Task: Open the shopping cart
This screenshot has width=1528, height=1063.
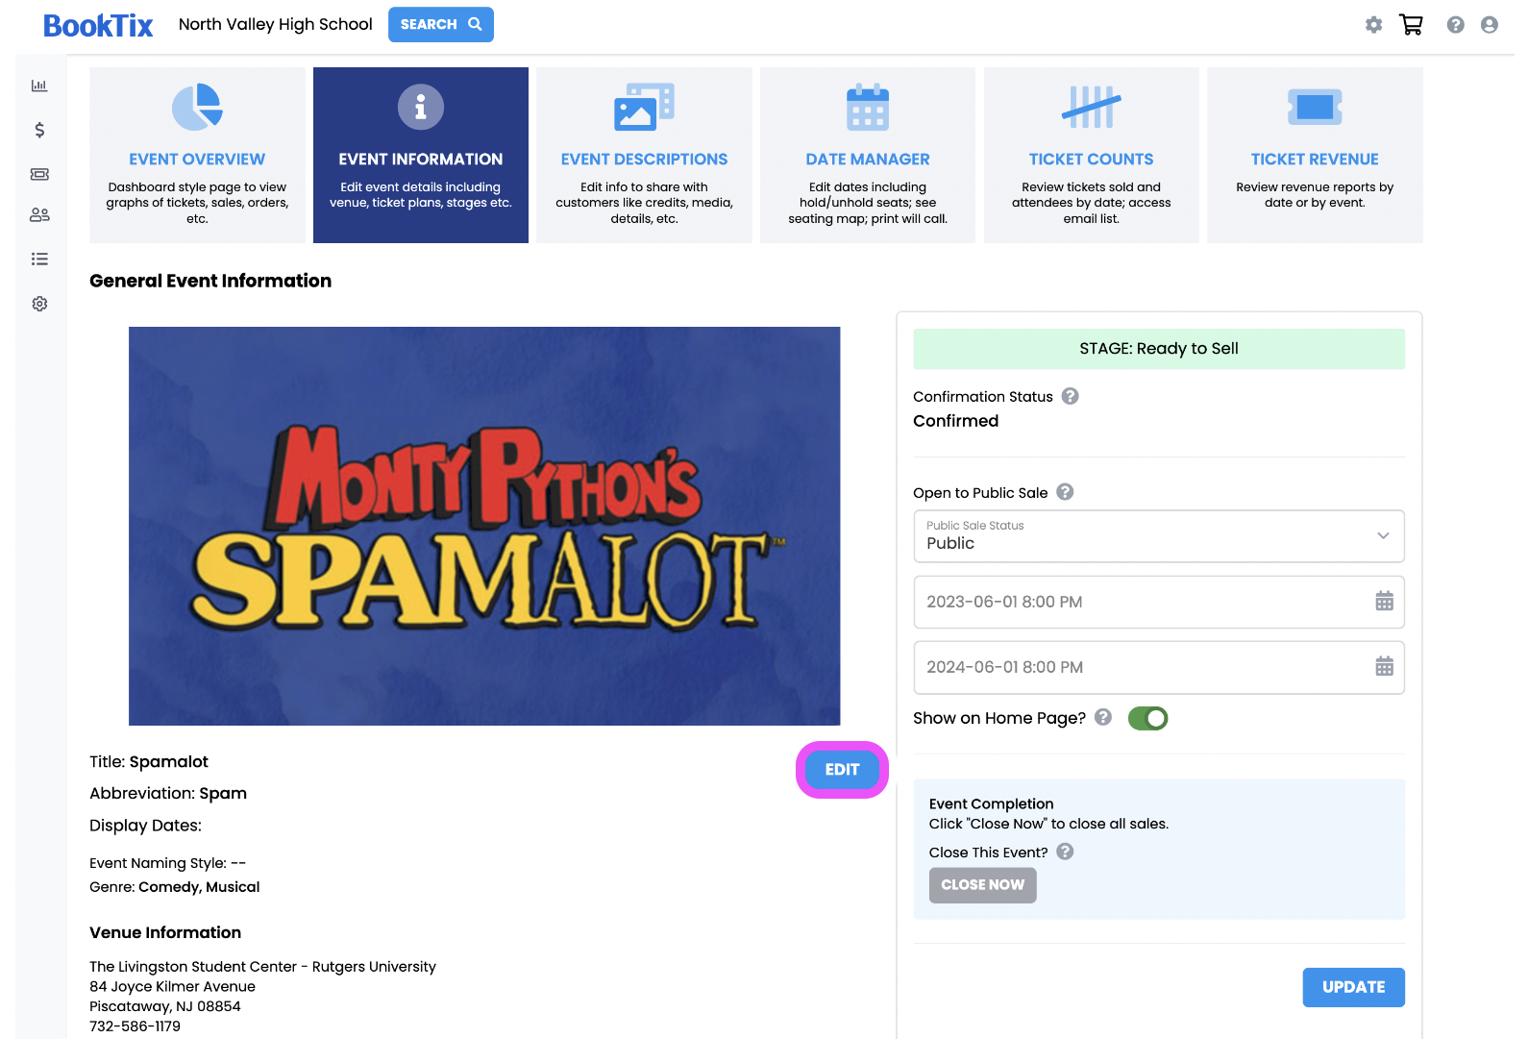Action: click(x=1411, y=25)
